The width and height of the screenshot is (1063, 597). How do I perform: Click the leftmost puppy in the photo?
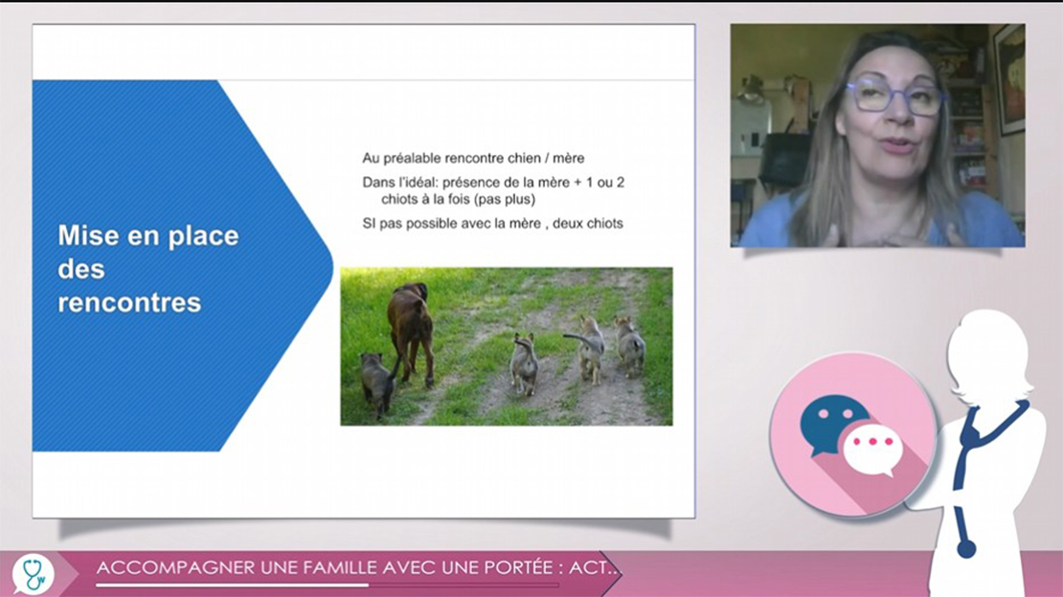pyautogui.click(x=375, y=381)
